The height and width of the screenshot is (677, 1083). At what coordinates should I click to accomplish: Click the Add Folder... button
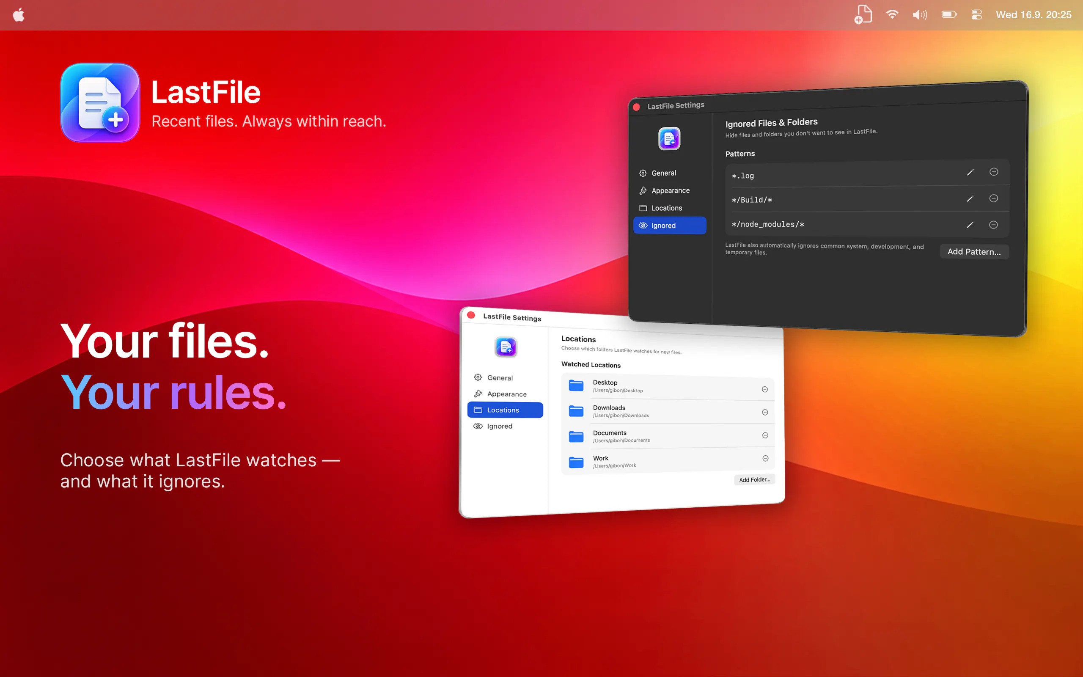pos(755,479)
